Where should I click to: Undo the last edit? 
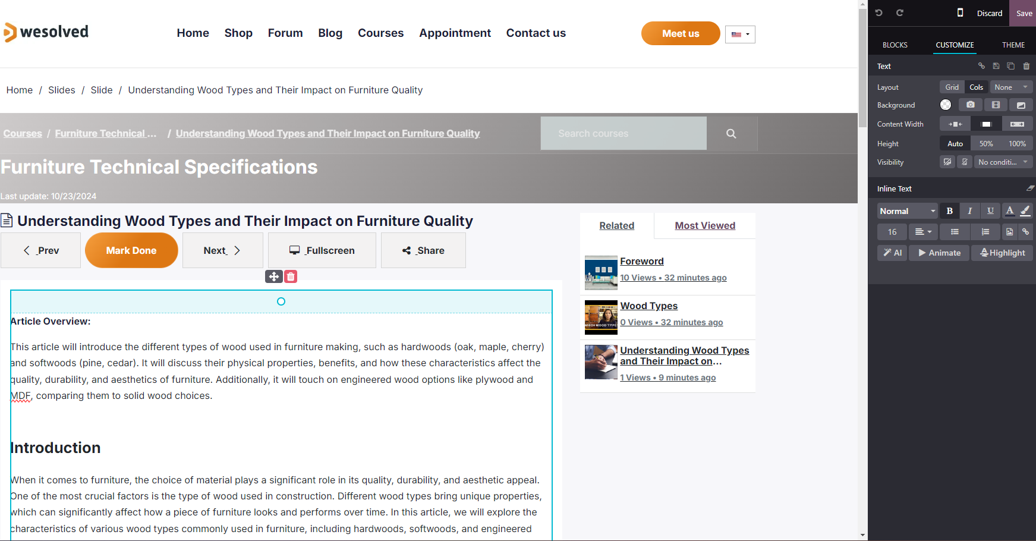(x=878, y=12)
